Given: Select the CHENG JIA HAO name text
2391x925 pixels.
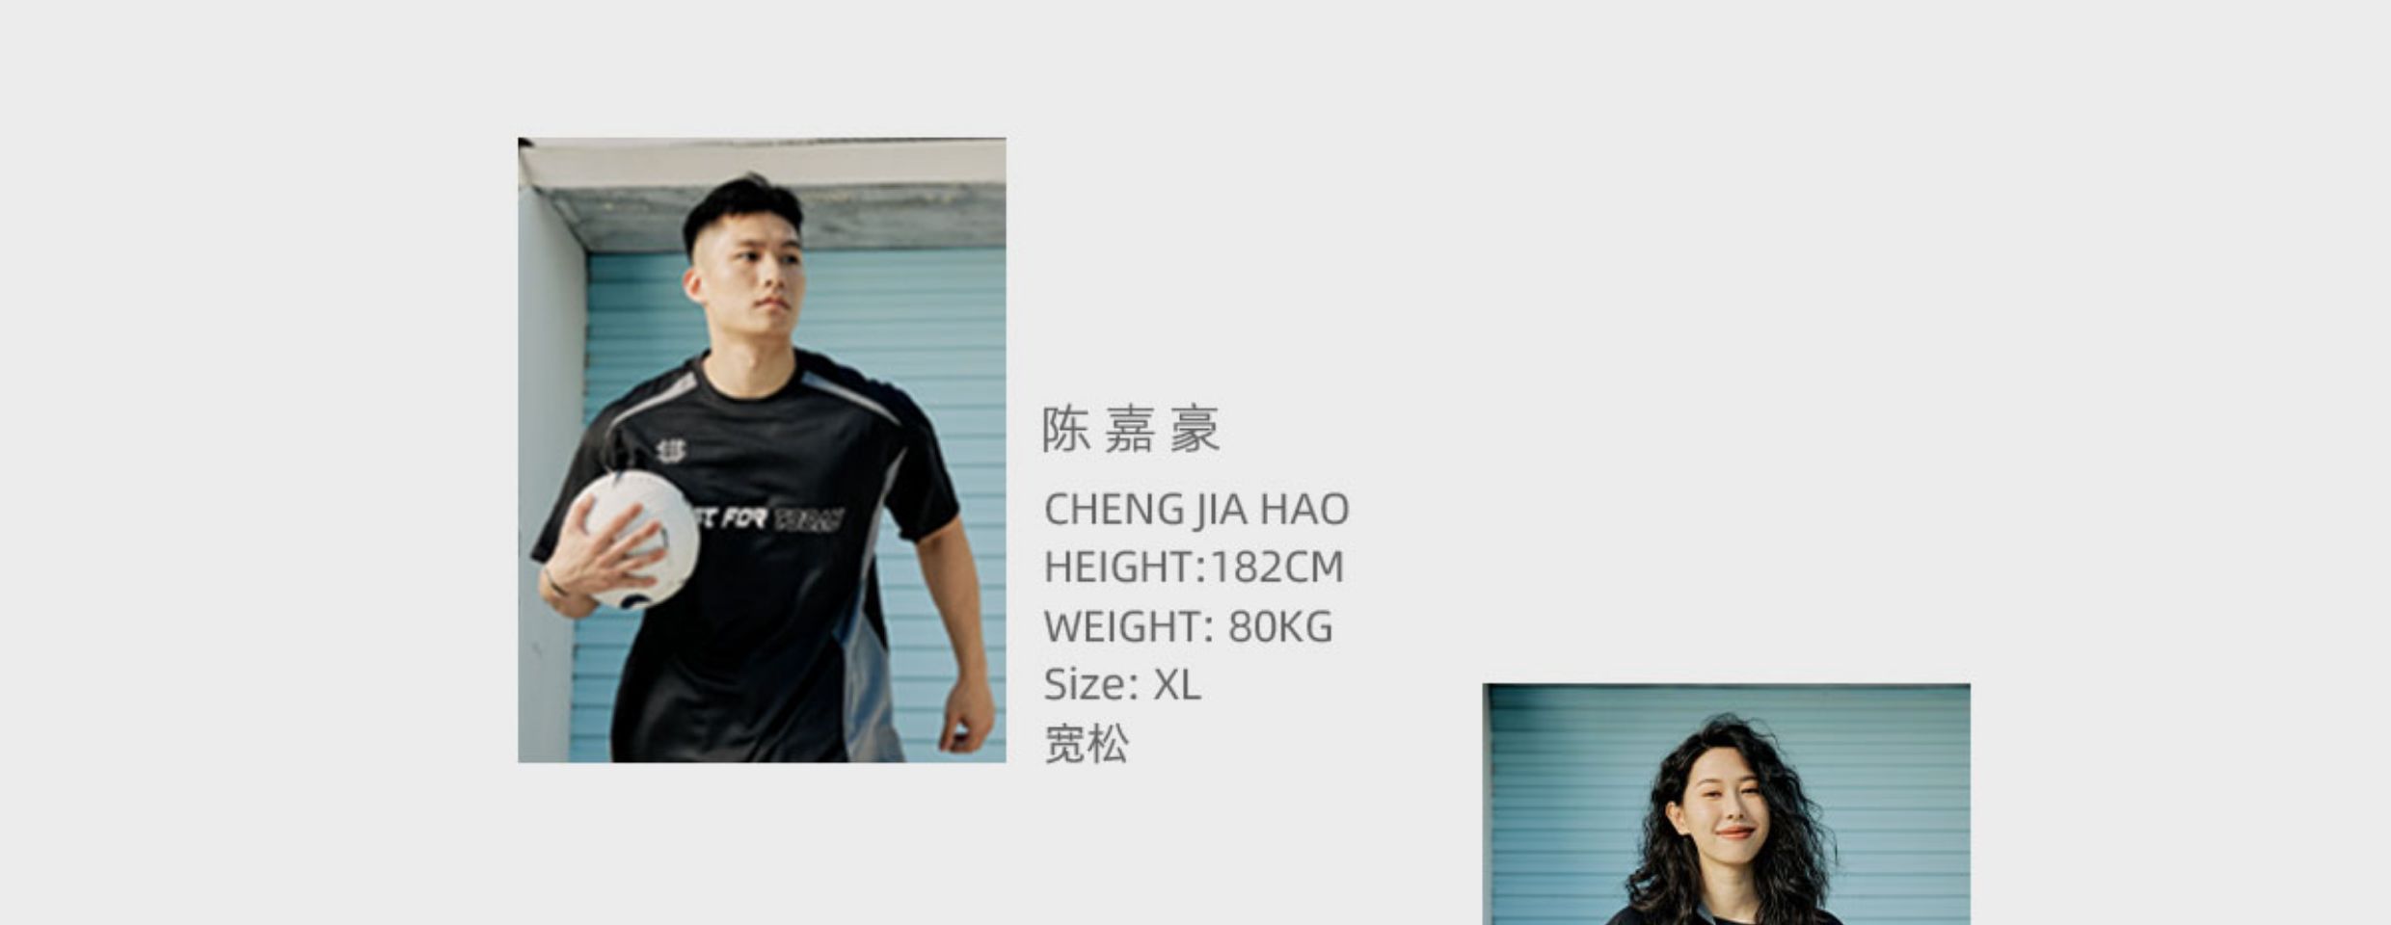Looking at the screenshot, I should pyautogui.click(x=1196, y=509).
